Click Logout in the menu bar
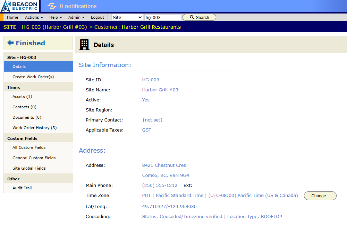The width and height of the screenshot is (347, 225). tap(98, 17)
